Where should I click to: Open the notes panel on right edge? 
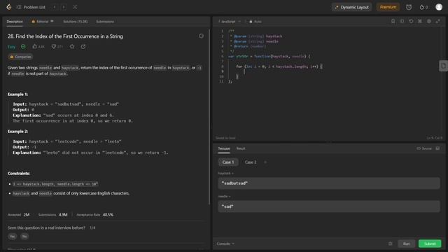click(443, 66)
